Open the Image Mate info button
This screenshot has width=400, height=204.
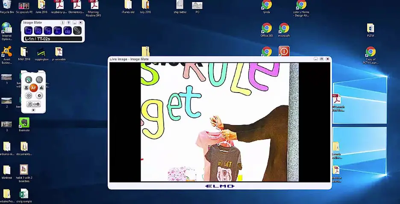(63, 23)
